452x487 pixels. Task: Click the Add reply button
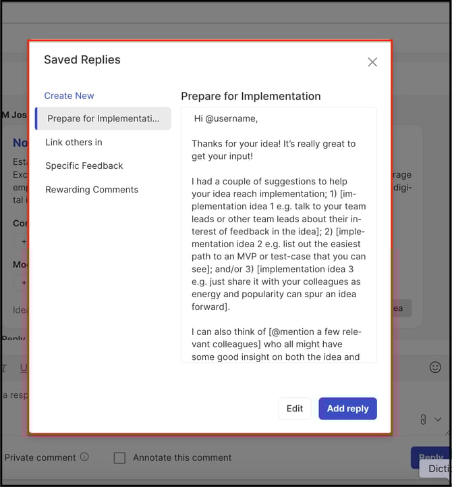[x=347, y=409]
